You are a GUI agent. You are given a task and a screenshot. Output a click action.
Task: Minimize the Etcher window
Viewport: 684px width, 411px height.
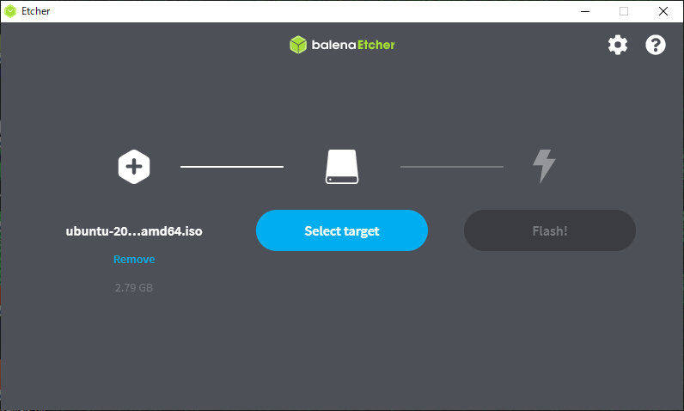click(585, 11)
